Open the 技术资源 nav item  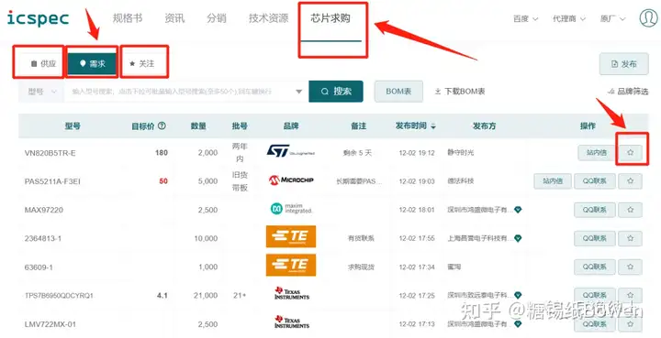pos(268,18)
